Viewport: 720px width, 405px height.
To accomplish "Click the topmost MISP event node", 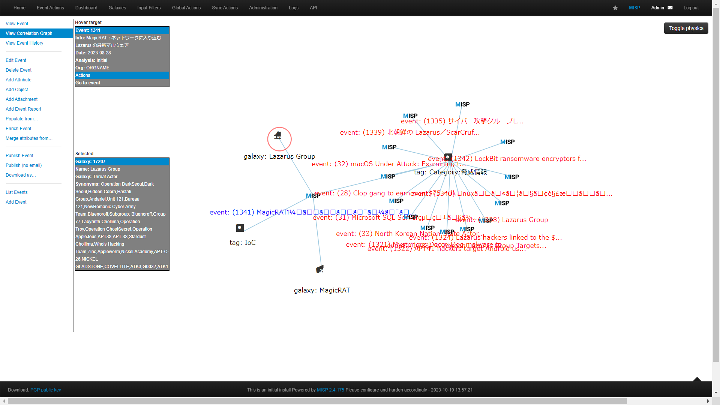I will click(x=462, y=104).
